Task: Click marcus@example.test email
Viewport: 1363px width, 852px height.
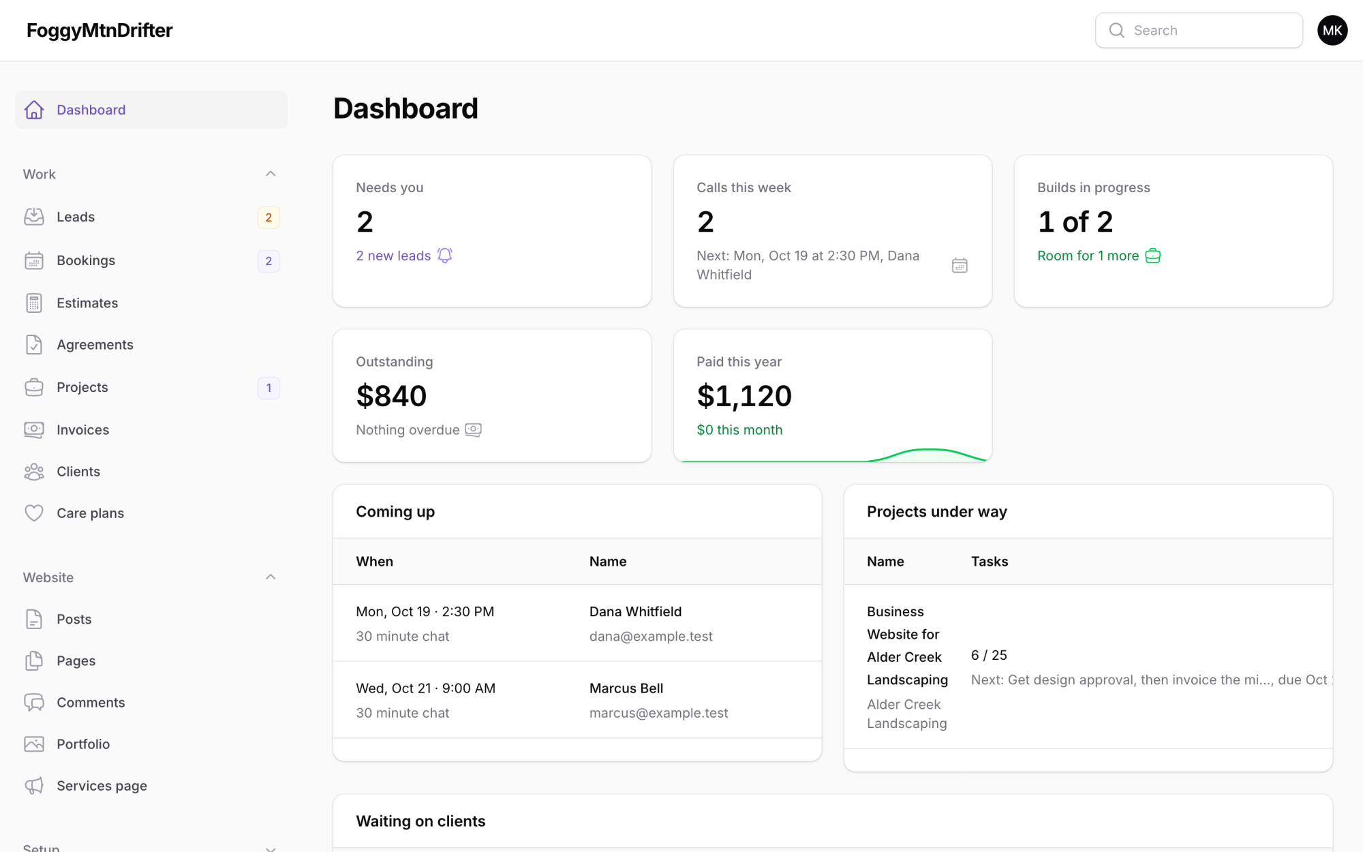Action: pyautogui.click(x=658, y=713)
